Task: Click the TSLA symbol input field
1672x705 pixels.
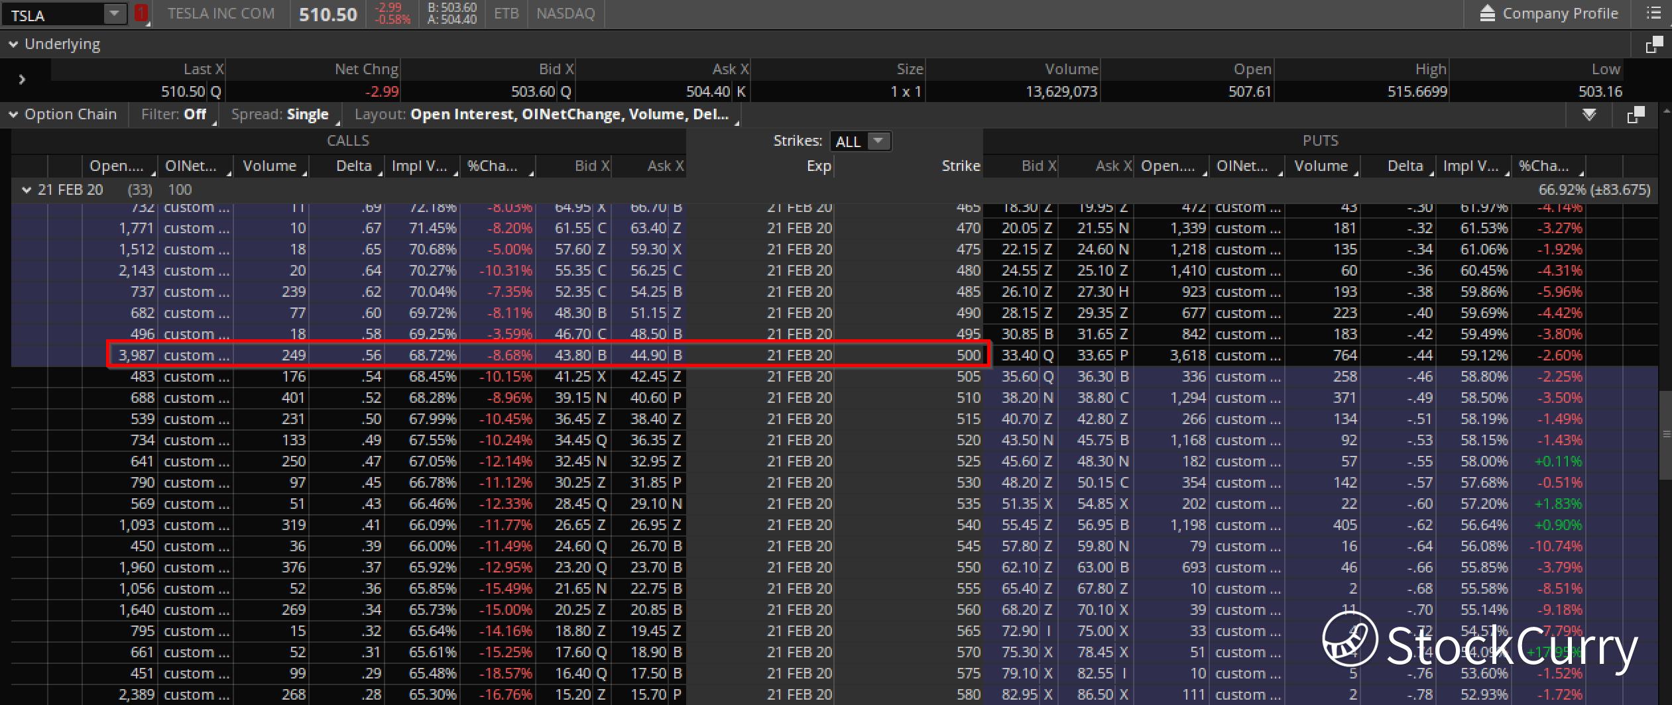Action: [53, 15]
